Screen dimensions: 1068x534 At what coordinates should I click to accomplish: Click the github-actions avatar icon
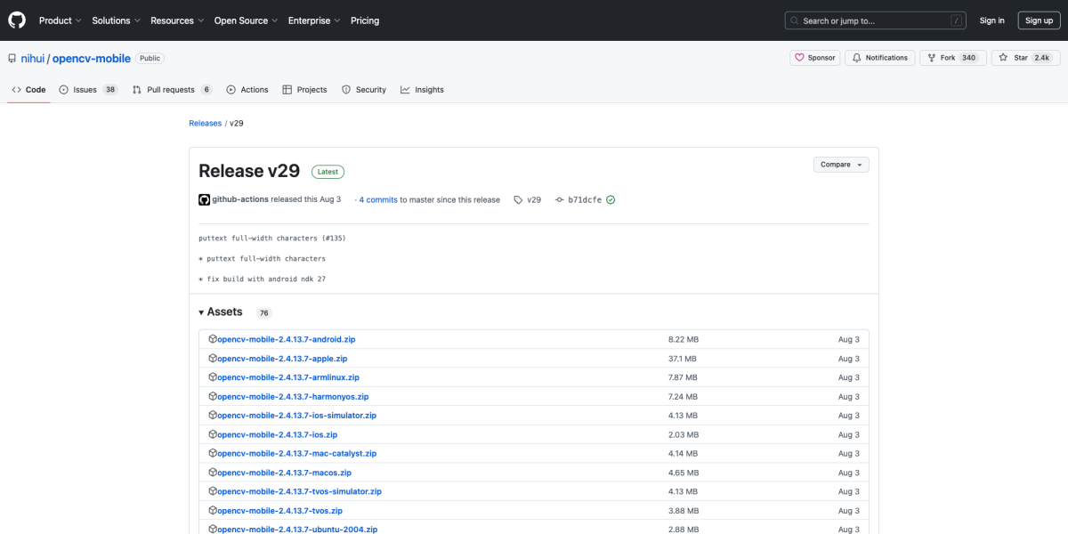coord(204,199)
